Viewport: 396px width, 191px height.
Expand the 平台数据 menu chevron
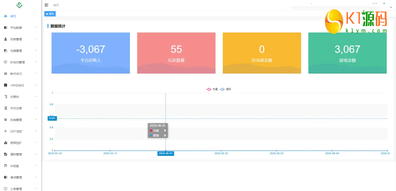(36, 27)
